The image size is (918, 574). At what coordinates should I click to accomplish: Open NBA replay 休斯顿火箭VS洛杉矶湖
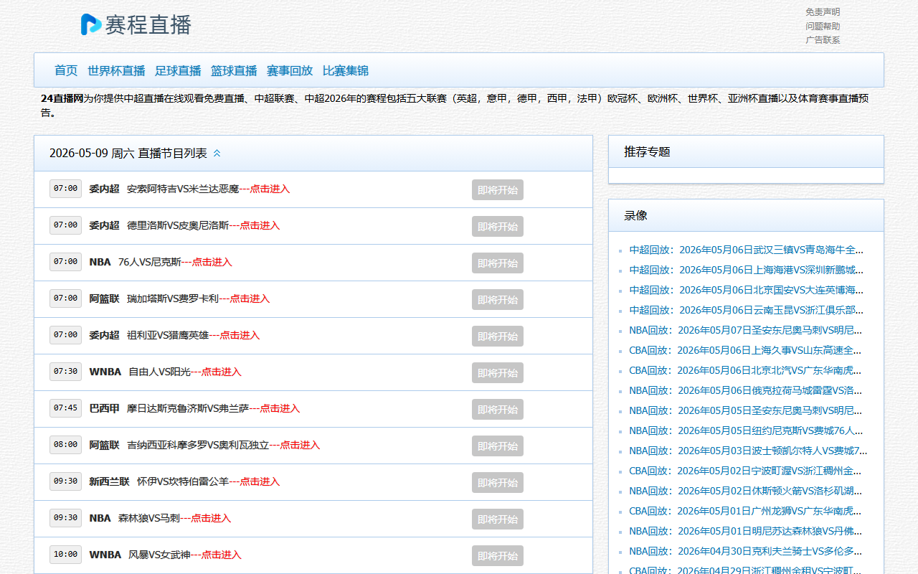pos(745,491)
